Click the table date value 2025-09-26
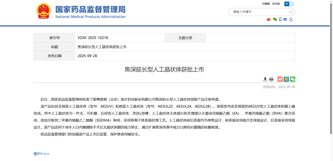The height and width of the screenshot is (161, 333). pos(88,56)
